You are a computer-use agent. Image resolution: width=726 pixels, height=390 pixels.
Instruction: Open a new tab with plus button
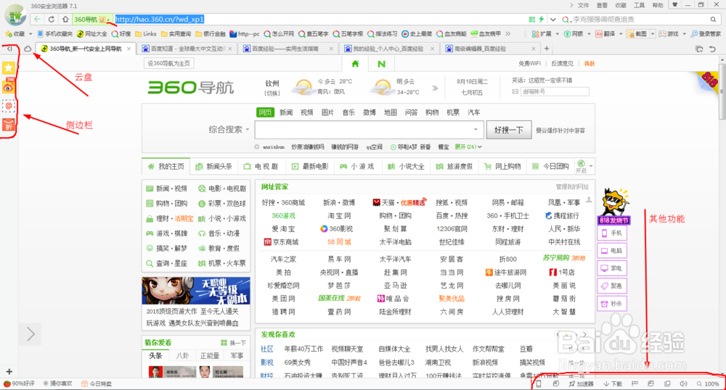coord(547,49)
